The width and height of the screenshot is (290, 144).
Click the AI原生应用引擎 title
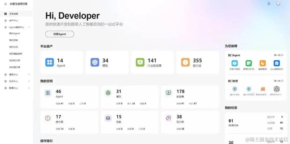[x=19, y=4]
